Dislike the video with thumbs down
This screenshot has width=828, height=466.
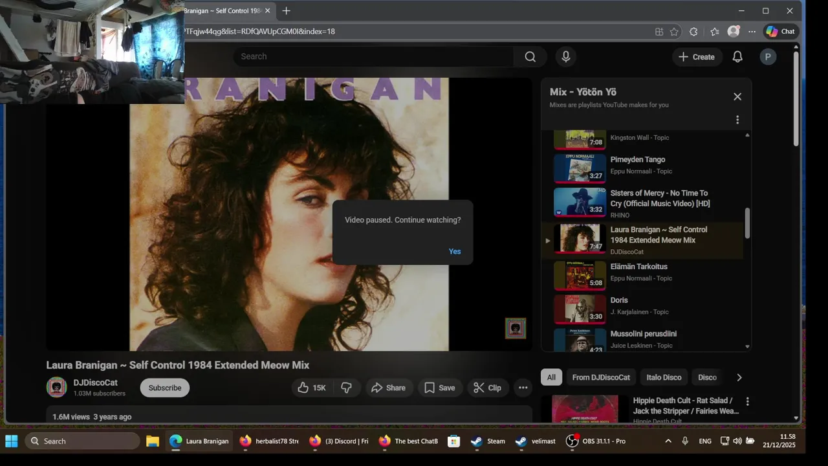[x=347, y=388]
